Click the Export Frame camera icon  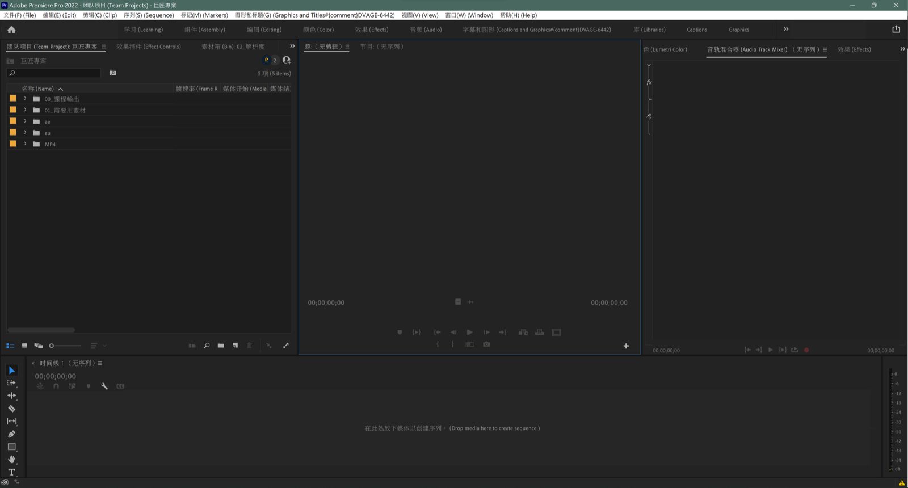pos(486,344)
